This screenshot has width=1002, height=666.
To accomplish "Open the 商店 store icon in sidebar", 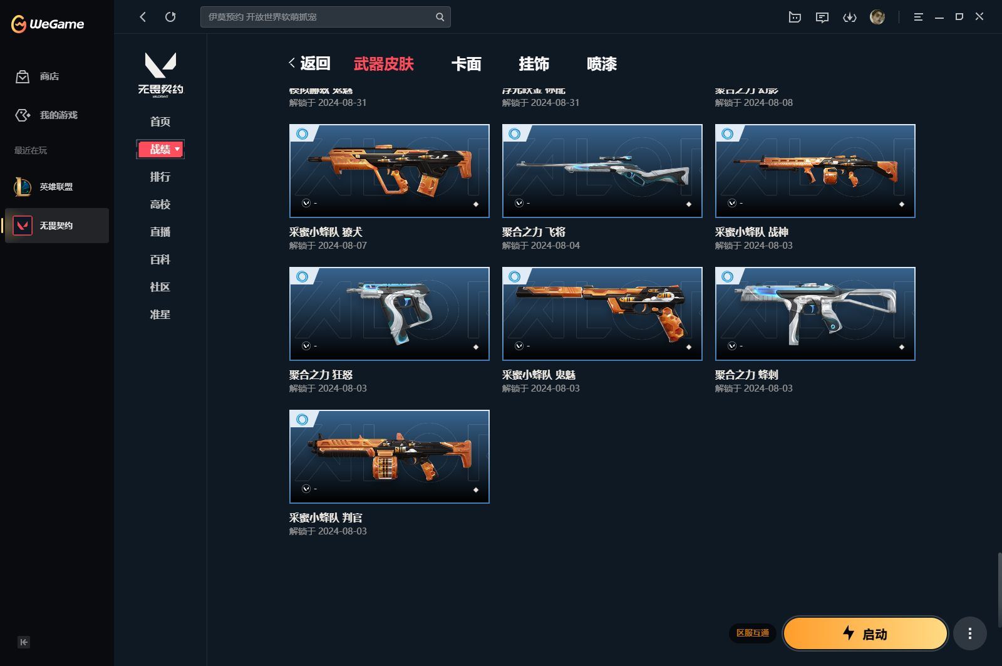I will pyautogui.click(x=23, y=76).
